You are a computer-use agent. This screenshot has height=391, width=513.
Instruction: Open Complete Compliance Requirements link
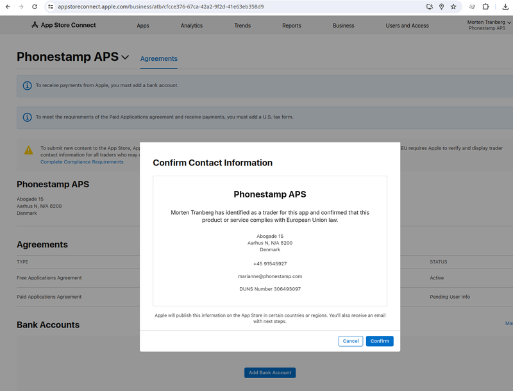[x=82, y=162]
